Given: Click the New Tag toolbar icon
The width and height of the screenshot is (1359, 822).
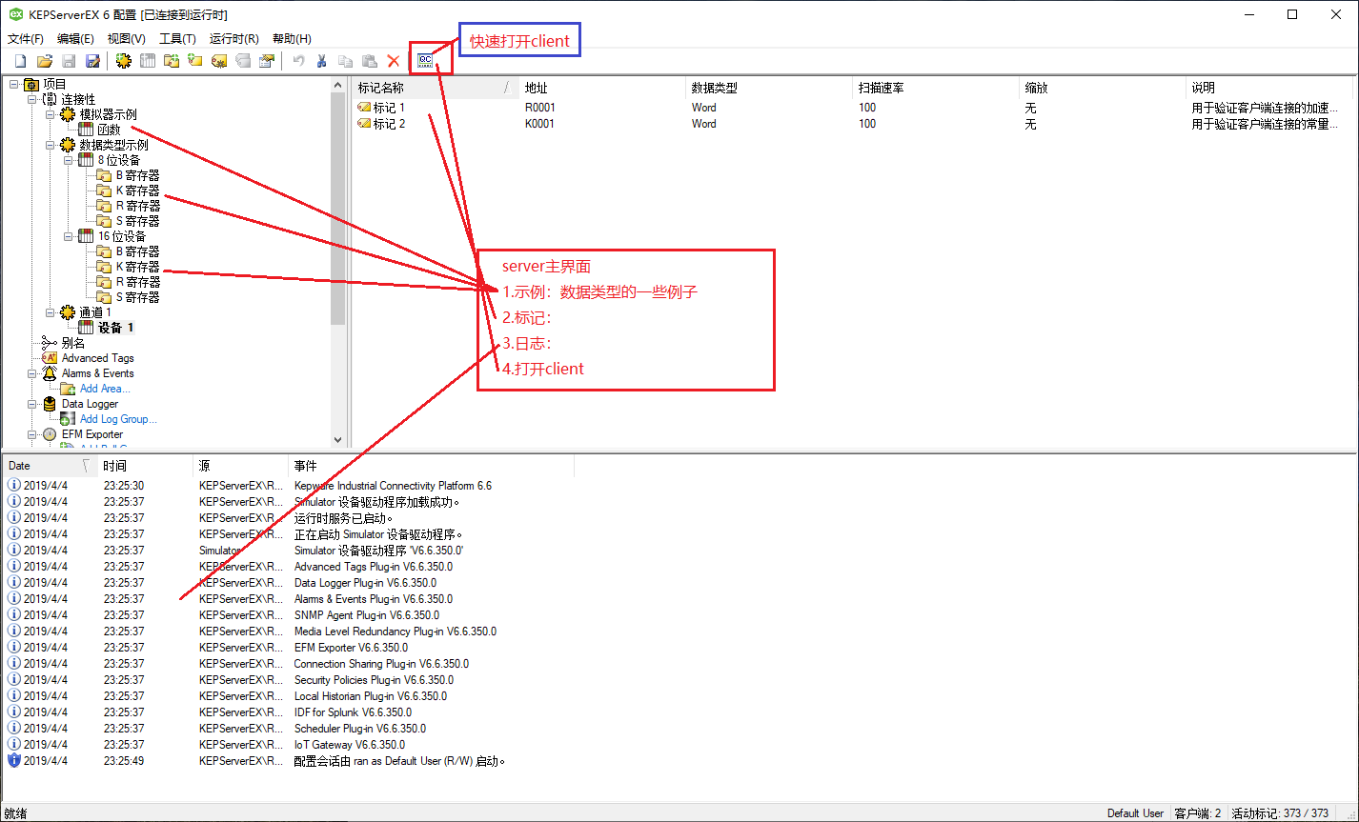Looking at the screenshot, I should 195,59.
